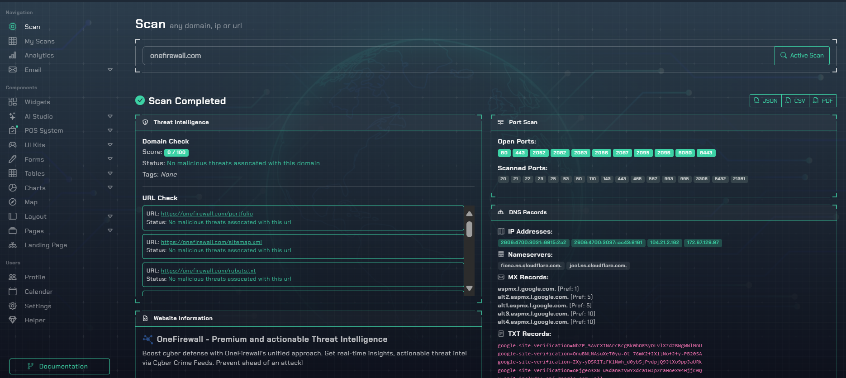Click Helper diamond icon
This screenshot has width=846, height=378.
click(x=13, y=320)
